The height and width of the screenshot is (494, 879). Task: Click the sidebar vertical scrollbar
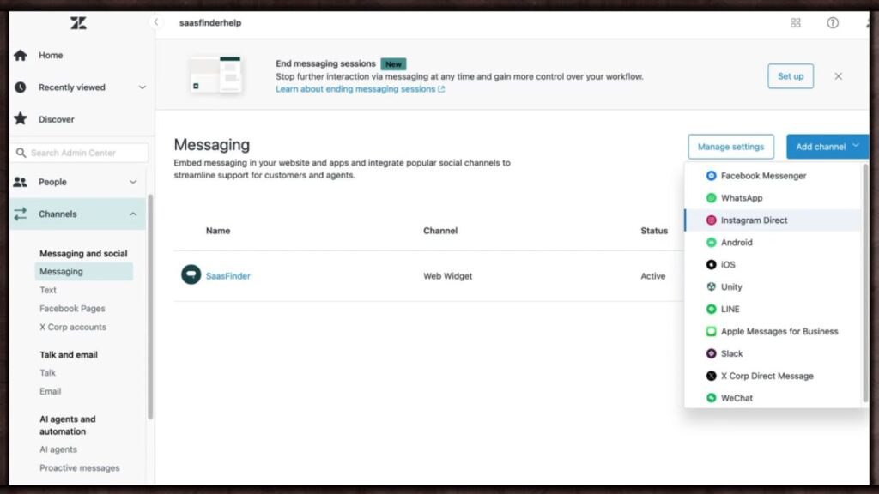150,306
